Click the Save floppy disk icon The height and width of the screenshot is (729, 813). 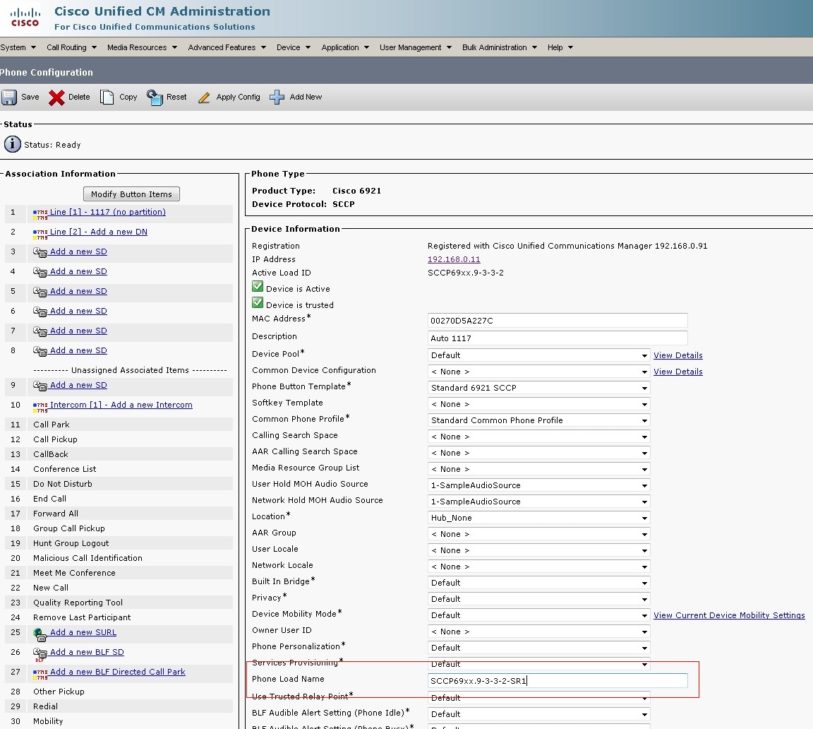click(x=8, y=97)
